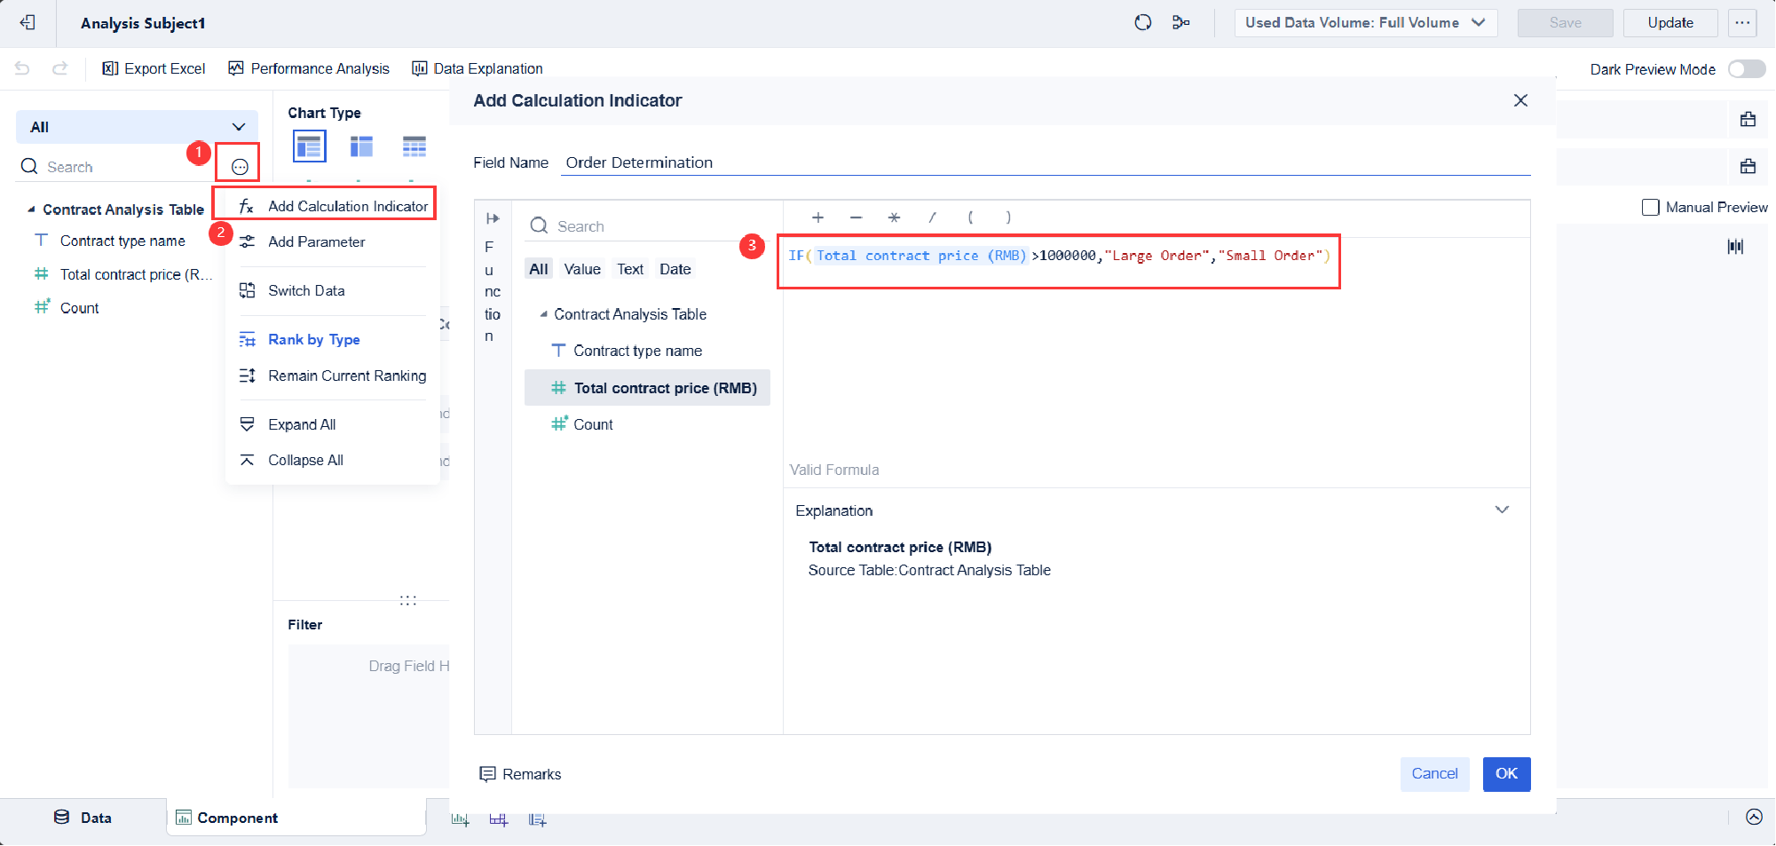Click the Undo icon
Screen dimensions: 1776x846
coord(23,68)
